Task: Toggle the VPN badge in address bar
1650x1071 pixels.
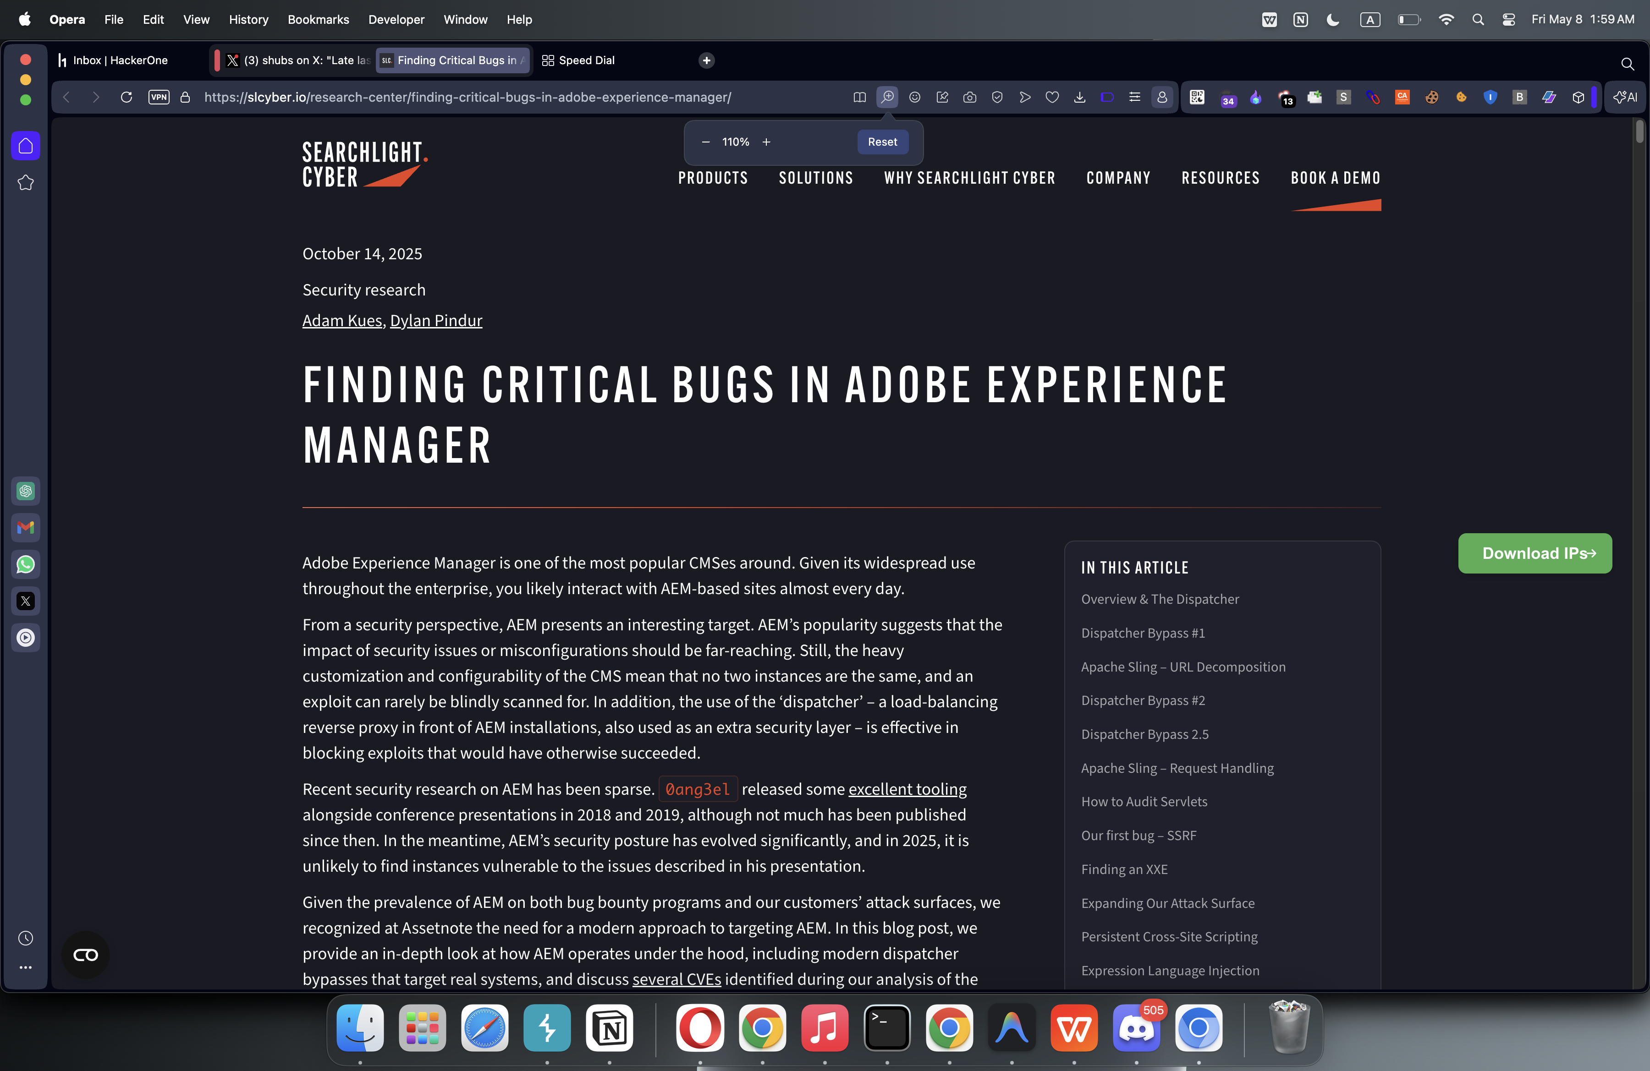Action: tap(159, 97)
